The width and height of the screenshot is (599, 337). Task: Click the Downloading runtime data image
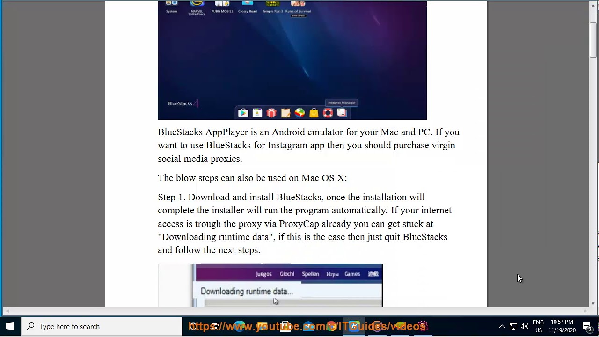(x=270, y=285)
